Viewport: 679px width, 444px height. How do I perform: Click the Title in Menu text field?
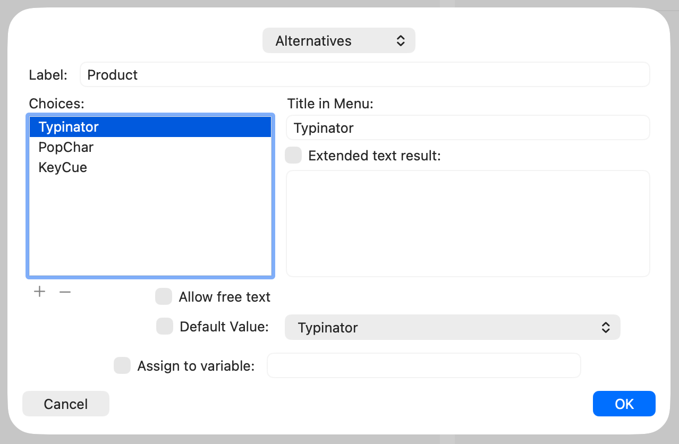pos(468,127)
